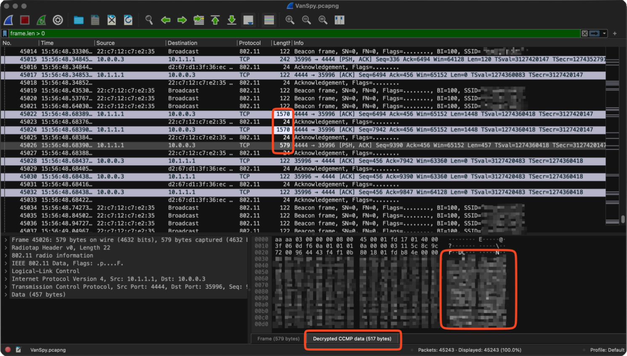Clear the display filter with the X button
The height and width of the screenshot is (356, 627).
coord(584,33)
